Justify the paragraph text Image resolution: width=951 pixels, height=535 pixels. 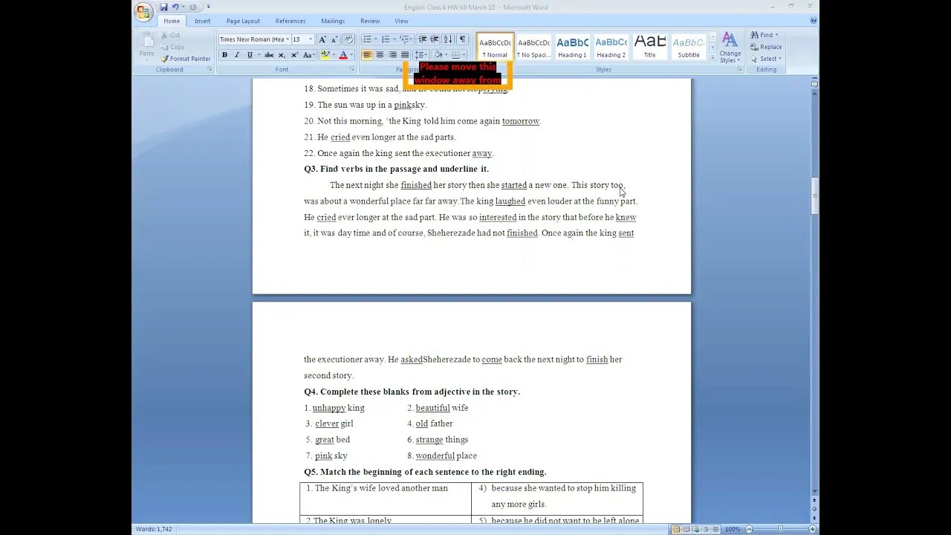(405, 55)
